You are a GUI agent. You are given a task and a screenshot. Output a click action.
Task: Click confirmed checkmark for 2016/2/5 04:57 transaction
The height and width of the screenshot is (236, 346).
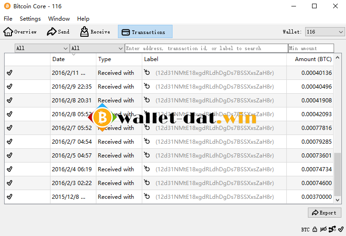click(x=10, y=155)
